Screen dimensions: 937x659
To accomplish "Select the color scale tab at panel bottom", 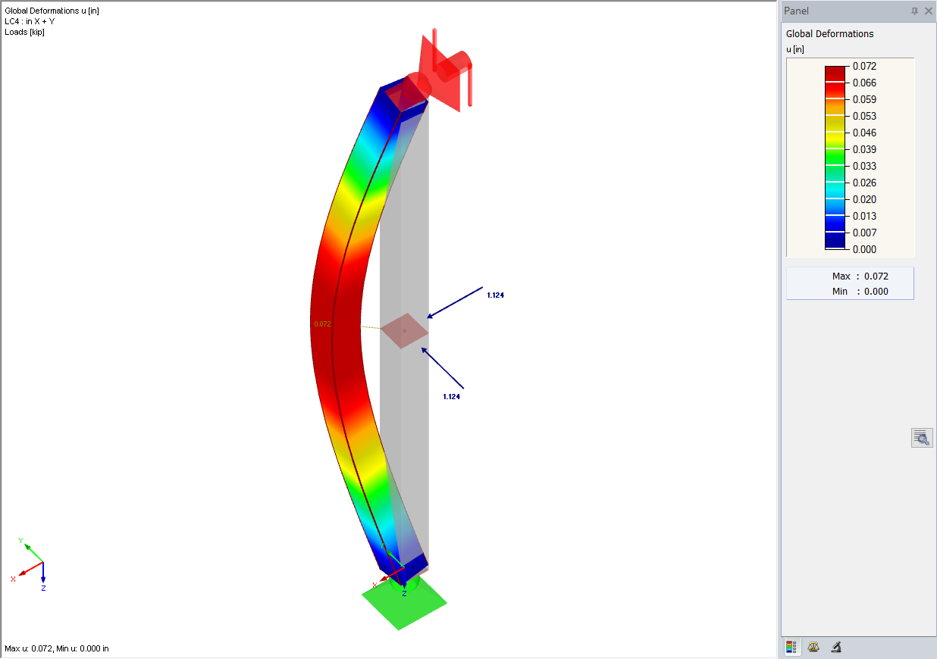I will pos(791,647).
